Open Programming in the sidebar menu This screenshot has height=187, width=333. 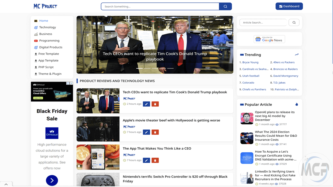tap(49, 40)
